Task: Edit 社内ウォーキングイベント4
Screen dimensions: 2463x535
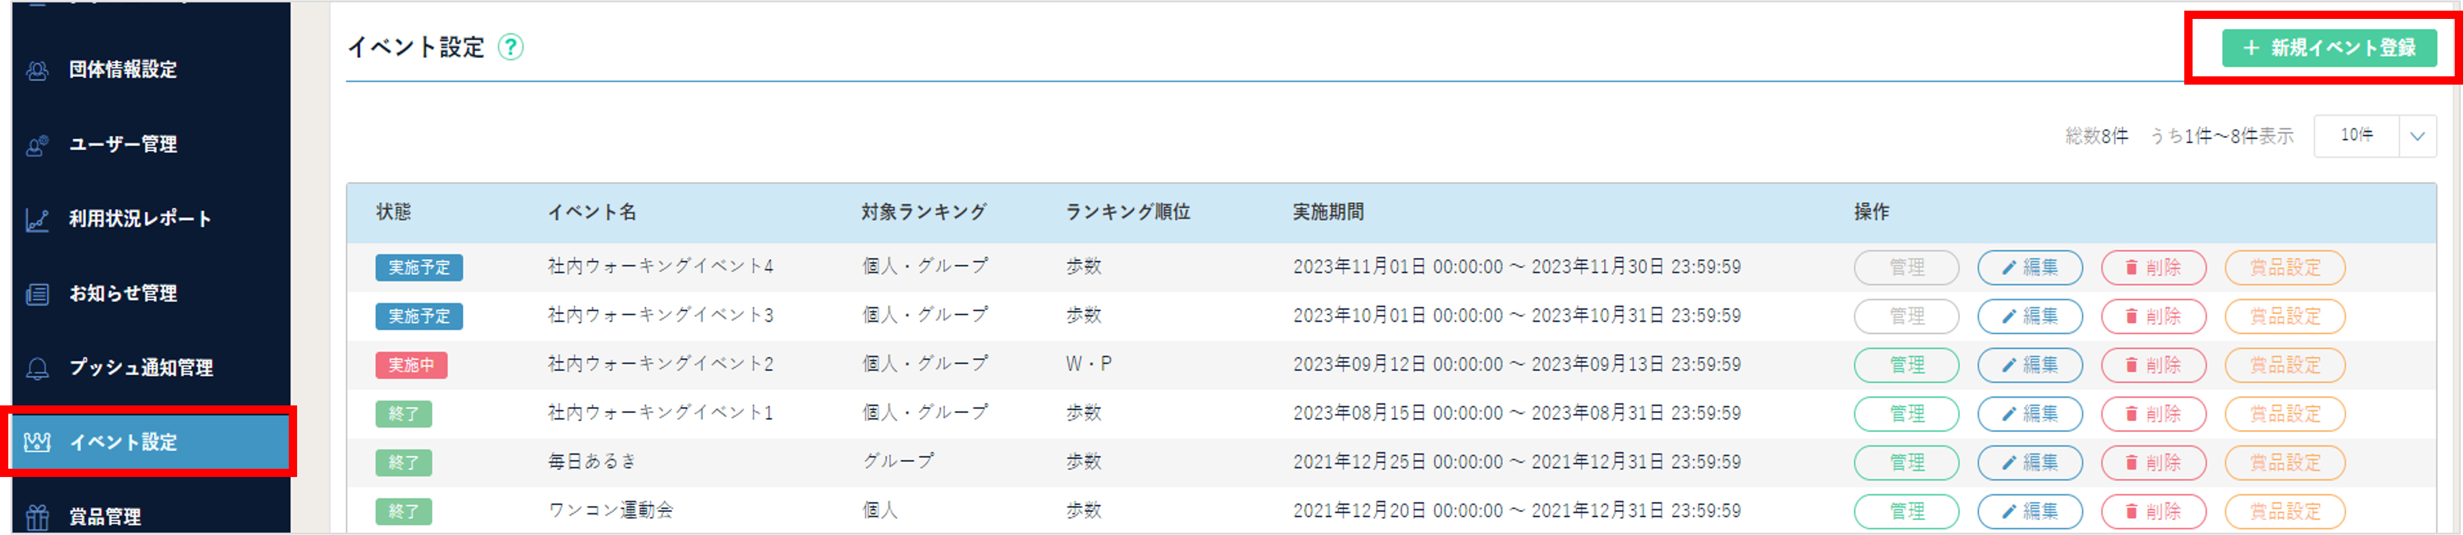Action: (2029, 267)
